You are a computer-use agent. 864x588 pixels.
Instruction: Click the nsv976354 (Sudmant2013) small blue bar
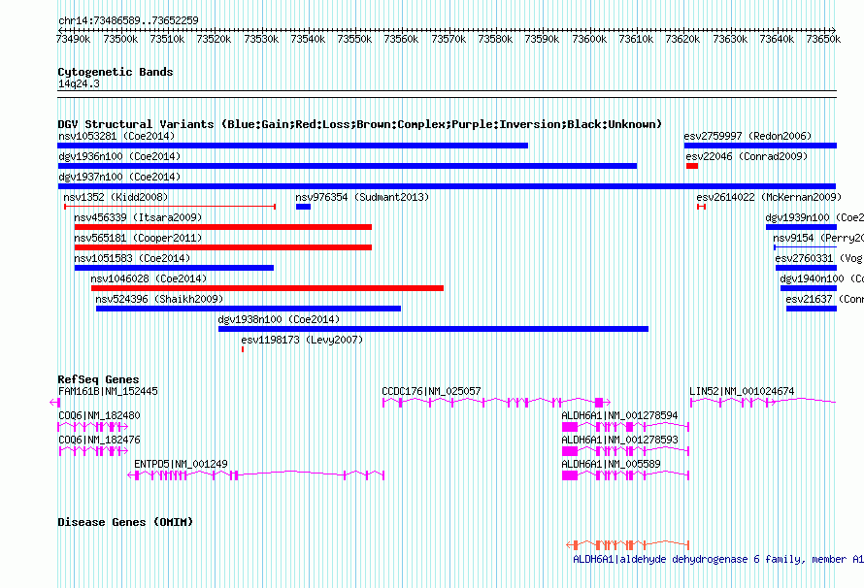(303, 207)
